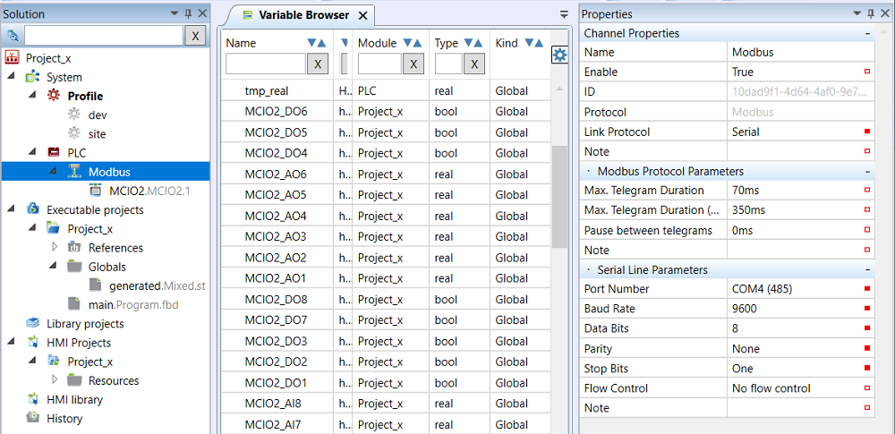This screenshot has width=895, height=434.
Task: Select the tmp_real variable row
Action: click(x=386, y=90)
